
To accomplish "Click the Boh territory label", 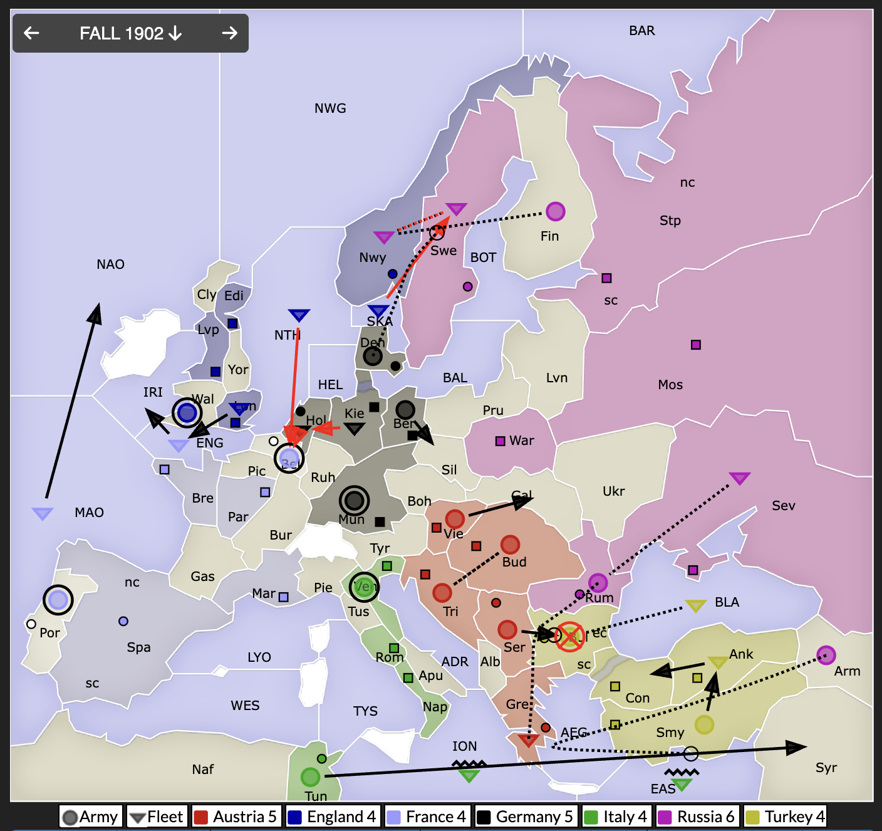I will point(419,501).
